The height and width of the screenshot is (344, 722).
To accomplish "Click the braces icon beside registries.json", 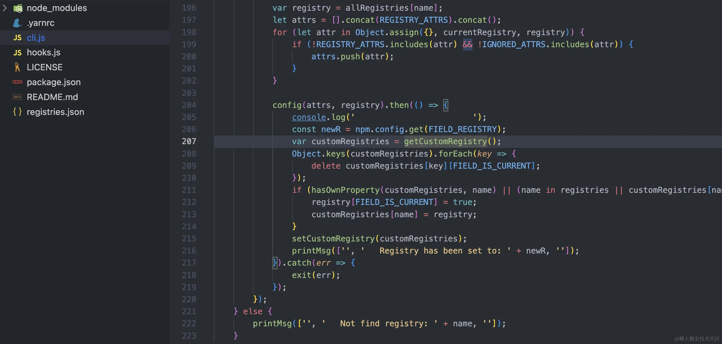I will [17, 112].
